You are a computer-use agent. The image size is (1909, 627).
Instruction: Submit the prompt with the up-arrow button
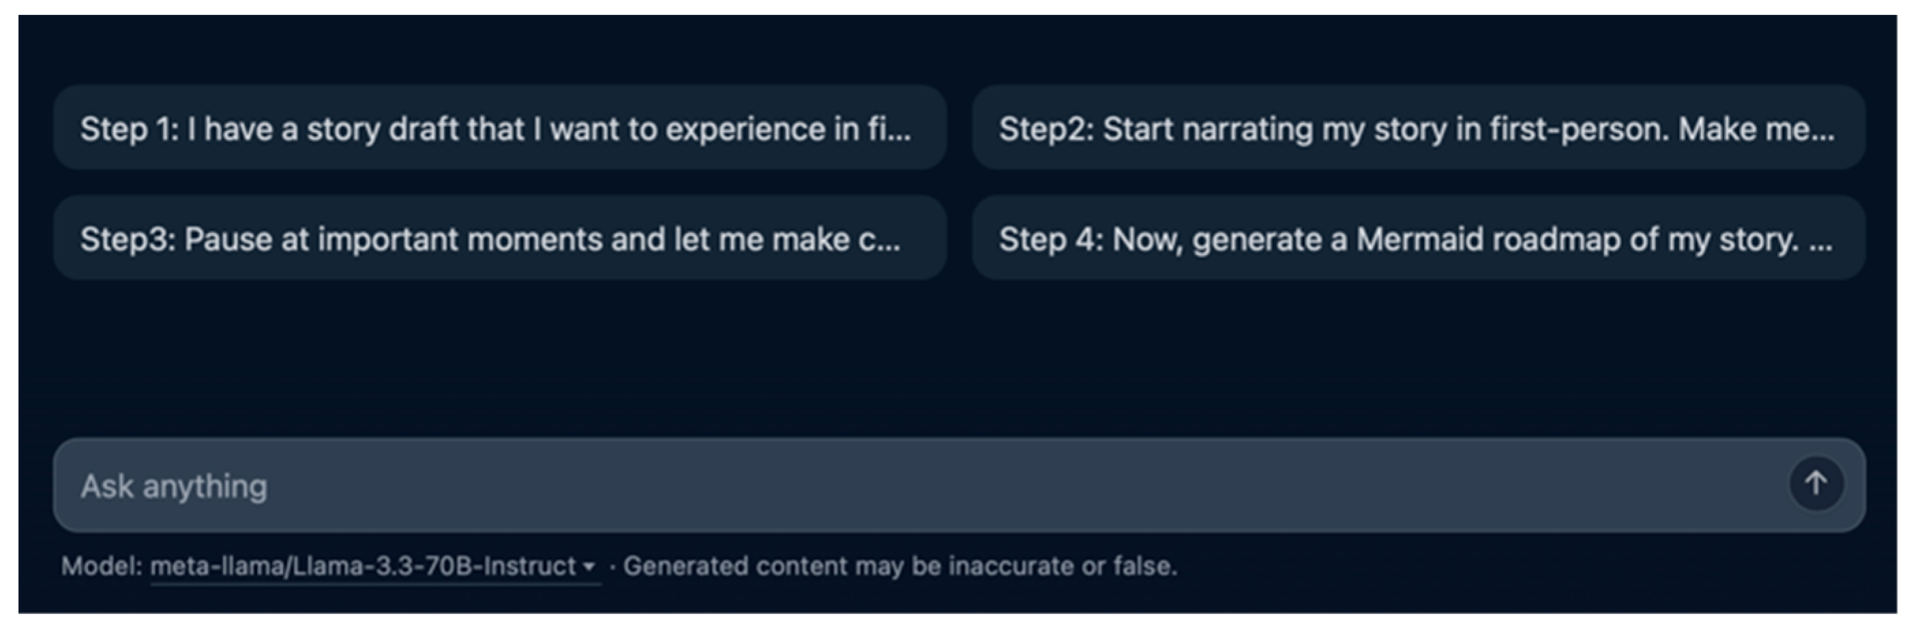(x=1816, y=484)
